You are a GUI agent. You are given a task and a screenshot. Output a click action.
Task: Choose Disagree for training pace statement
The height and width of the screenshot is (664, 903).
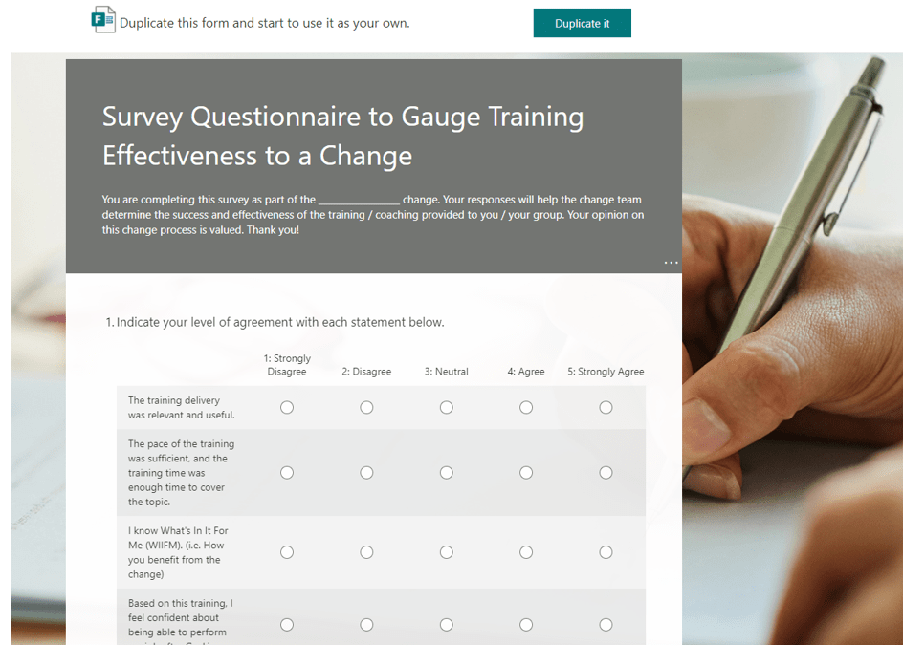coord(366,473)
